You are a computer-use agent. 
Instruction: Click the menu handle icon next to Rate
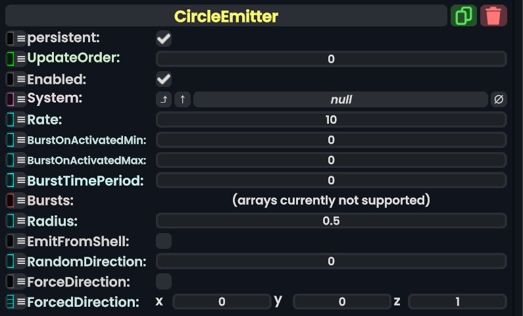pos(21,120)
